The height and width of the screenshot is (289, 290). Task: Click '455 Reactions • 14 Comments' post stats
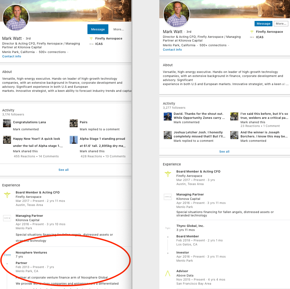[x=36, y=156]
